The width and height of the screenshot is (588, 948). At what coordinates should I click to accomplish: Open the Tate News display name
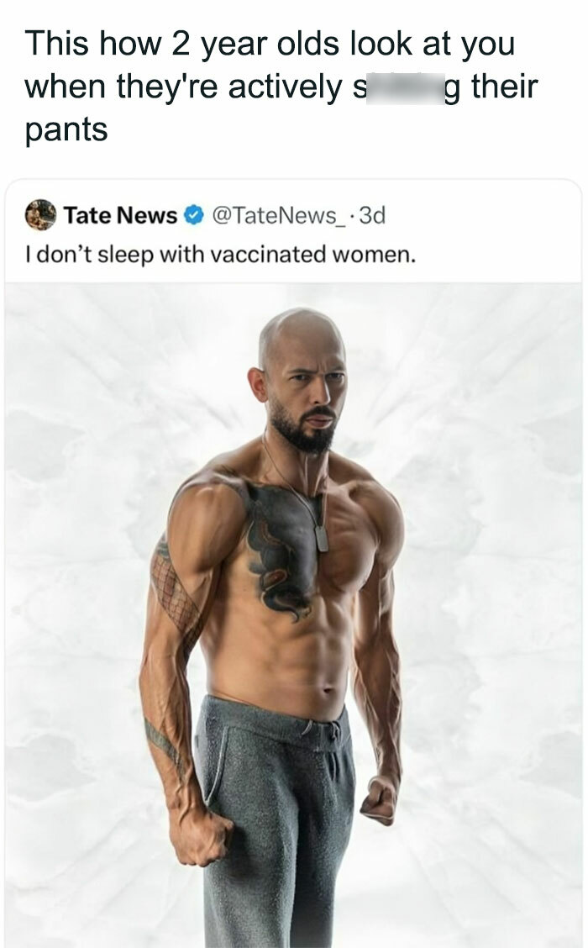click(x=120, y=215)
